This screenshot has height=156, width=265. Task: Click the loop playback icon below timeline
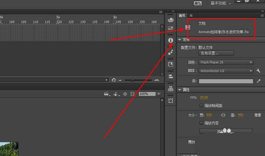[x=114, y=80]
